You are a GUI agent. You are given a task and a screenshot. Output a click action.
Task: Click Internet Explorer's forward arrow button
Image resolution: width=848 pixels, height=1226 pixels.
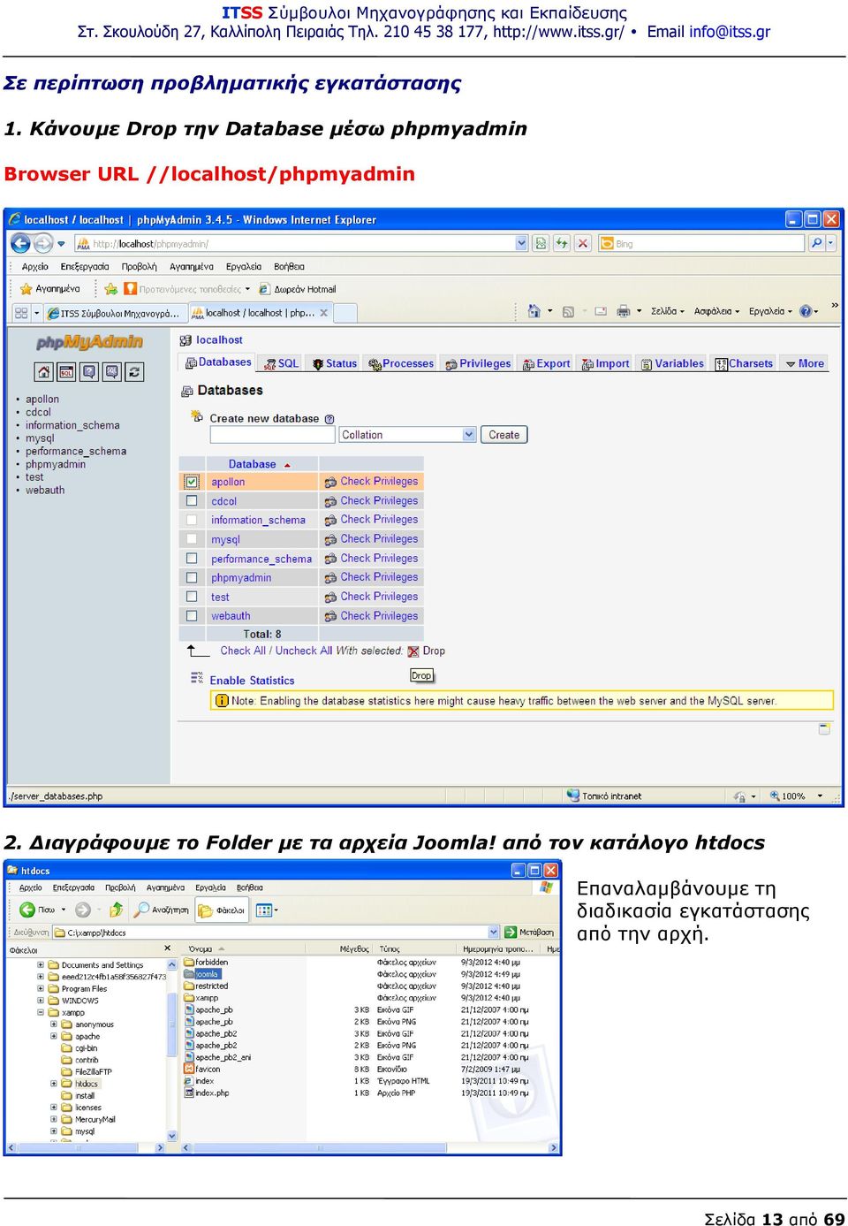point(43,243)
